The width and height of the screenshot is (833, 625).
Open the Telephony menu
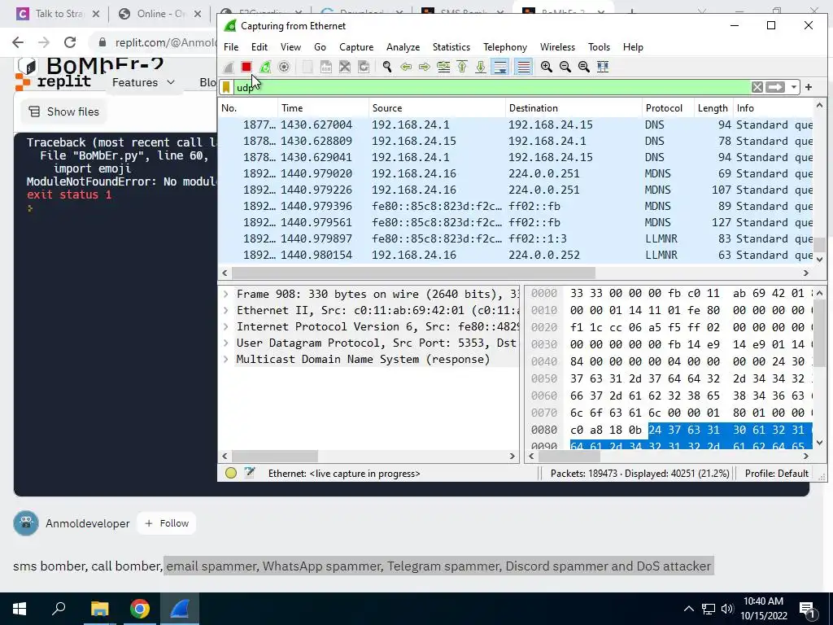tap(505, 47)
